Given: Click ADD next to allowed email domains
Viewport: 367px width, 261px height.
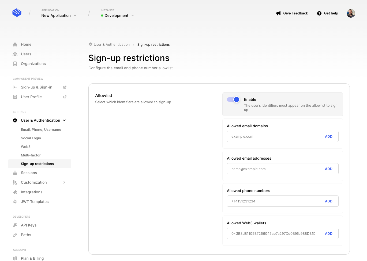Looking at the screenshot, I should click(329, 136).
